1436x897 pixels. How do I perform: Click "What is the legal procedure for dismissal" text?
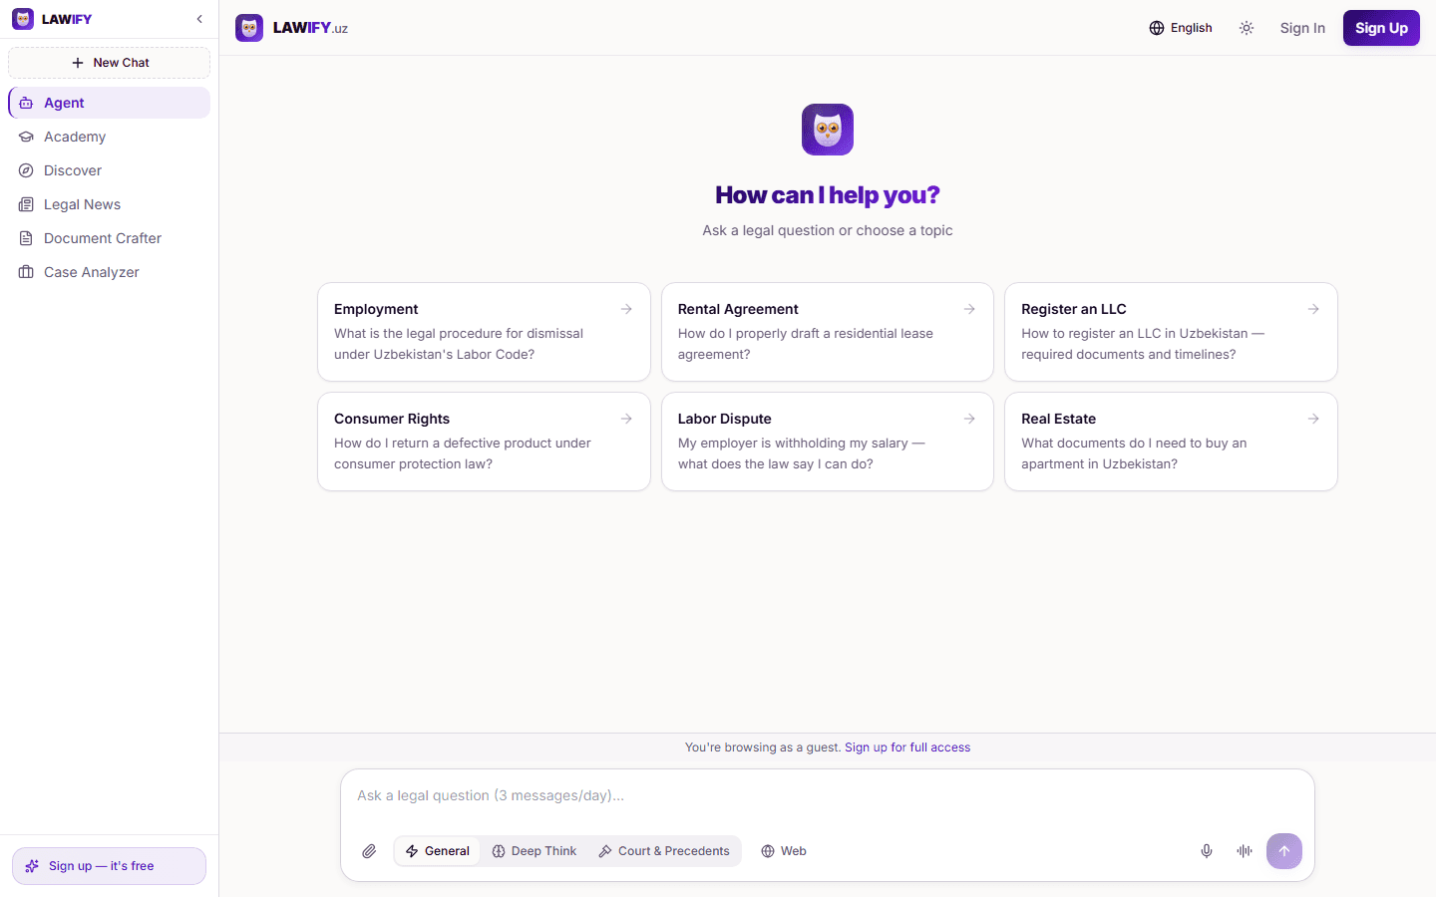click(459, 334)
